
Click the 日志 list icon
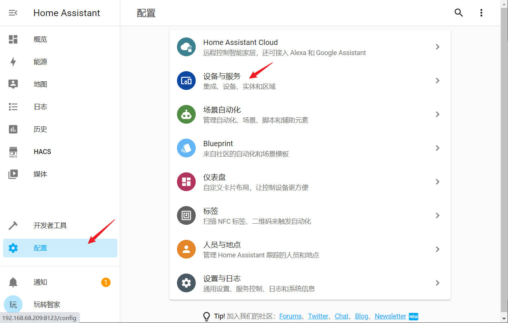click(x=13, y=107)
